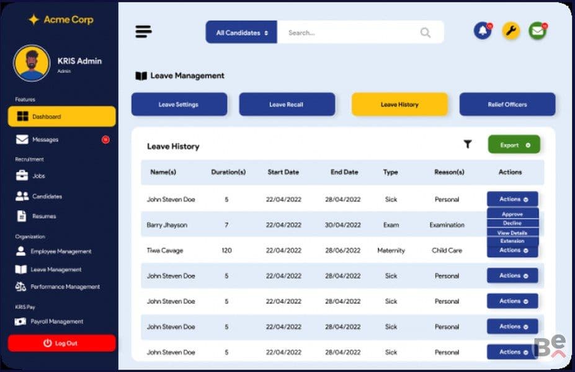Select the Leave History tab
This screenshot has width=575, height=372.
(399, 104)
